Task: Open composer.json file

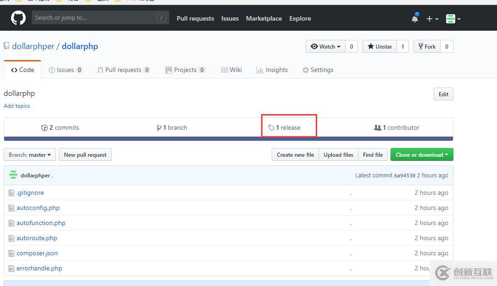Action: 37,253
